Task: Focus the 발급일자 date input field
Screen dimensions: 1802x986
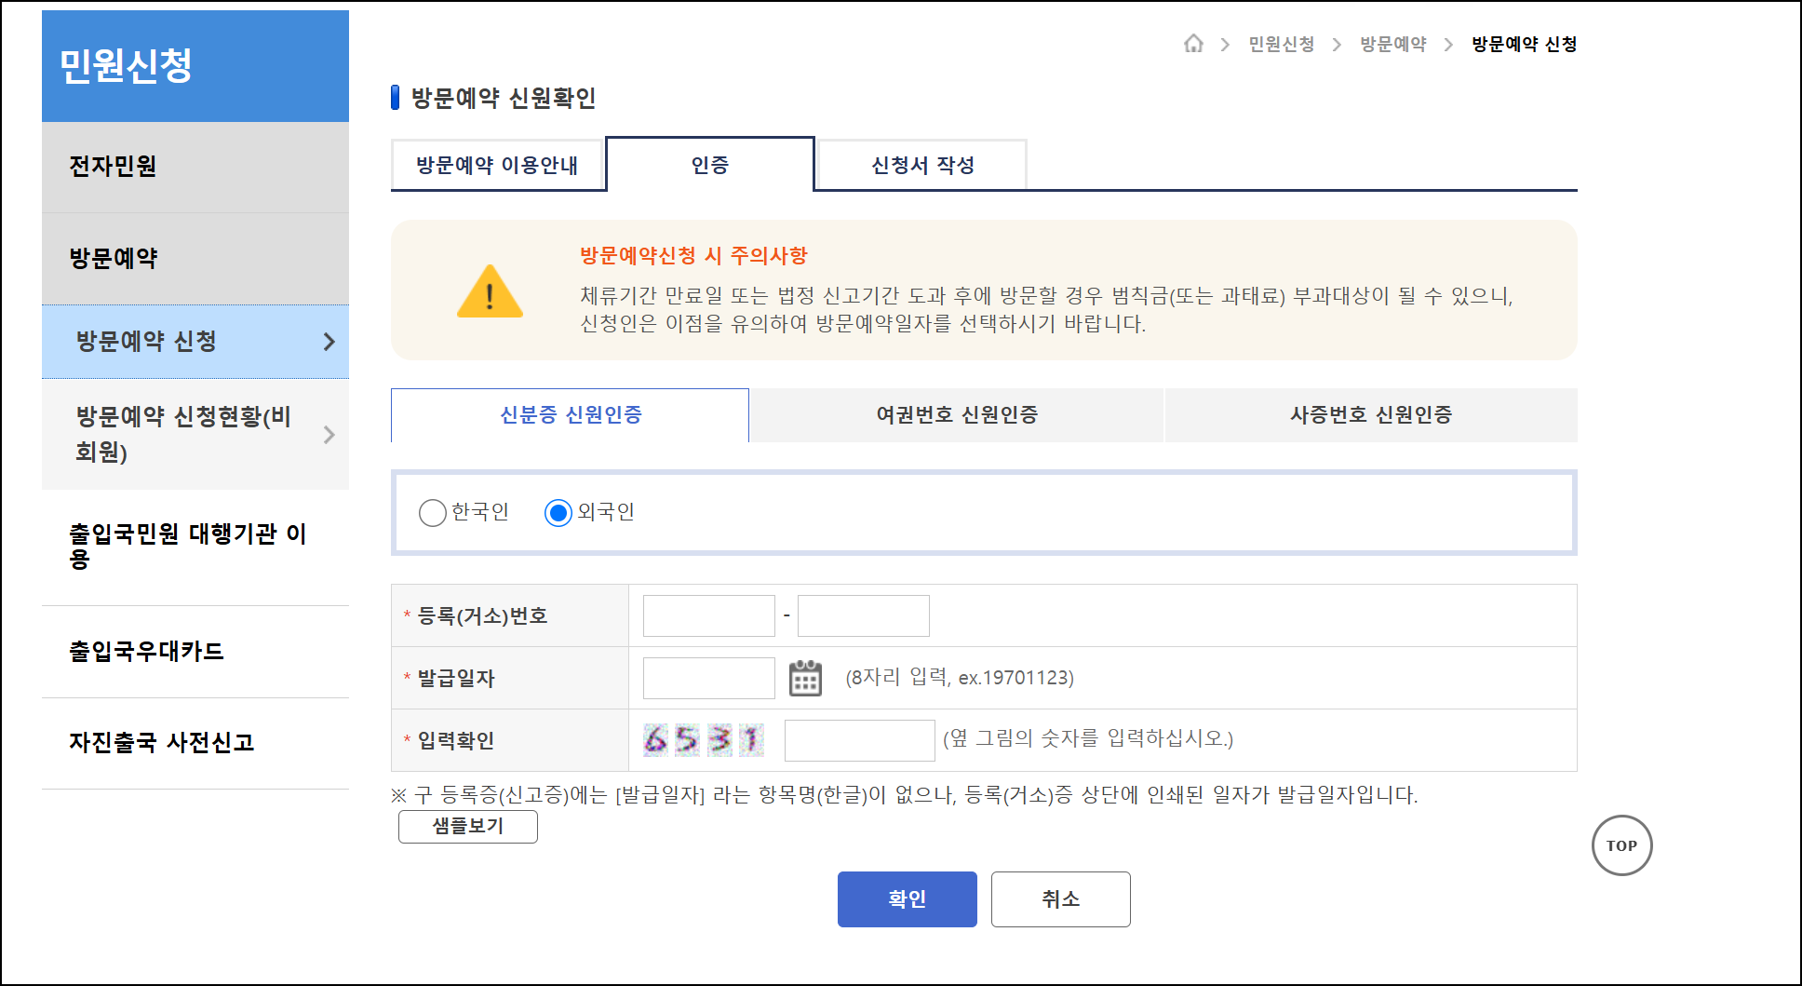Action: click(x=709, y=678)
